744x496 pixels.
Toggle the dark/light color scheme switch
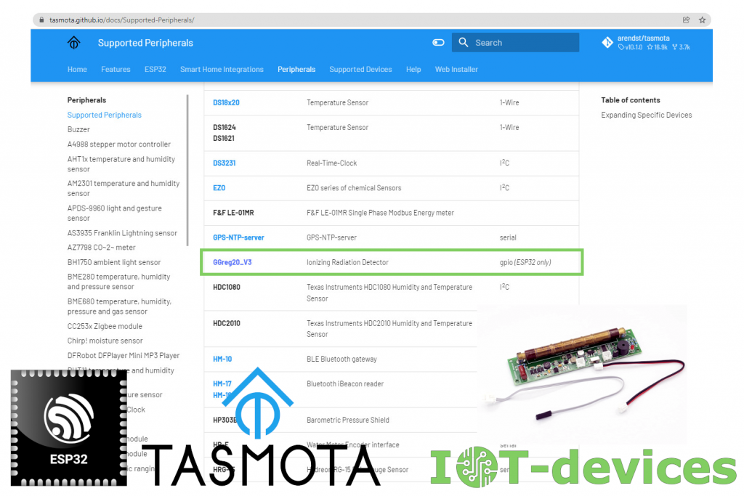point(438,43)
